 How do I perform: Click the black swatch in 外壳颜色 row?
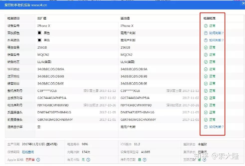(x=39, y=40)
